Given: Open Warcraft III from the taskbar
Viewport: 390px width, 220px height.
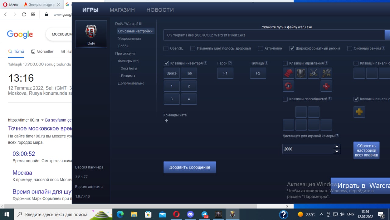Looking at the screenshot, I should point(218,214).
